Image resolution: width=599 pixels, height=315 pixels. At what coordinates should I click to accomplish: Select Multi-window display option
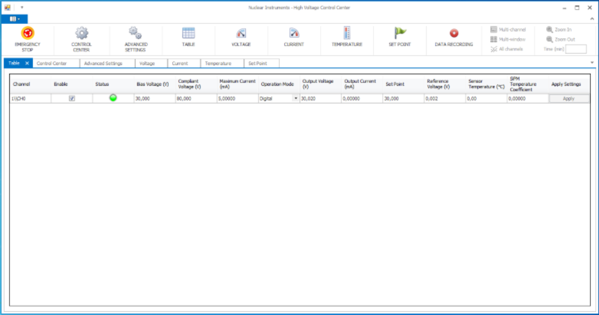point(508,39)
